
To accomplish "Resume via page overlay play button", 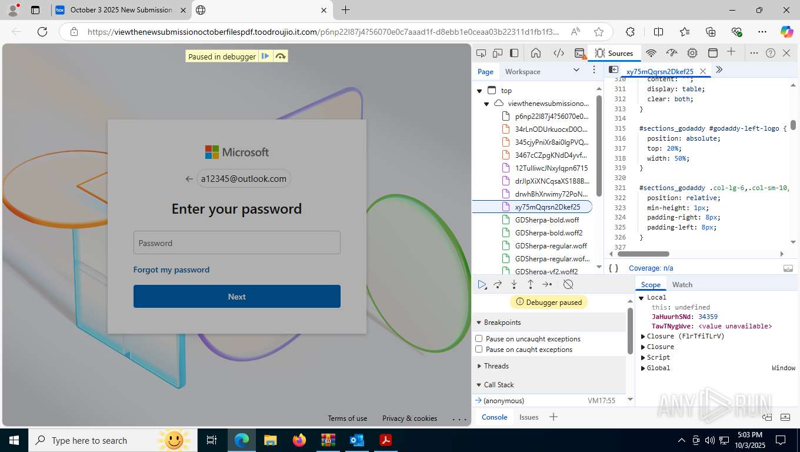I will (x=265, y=56).
